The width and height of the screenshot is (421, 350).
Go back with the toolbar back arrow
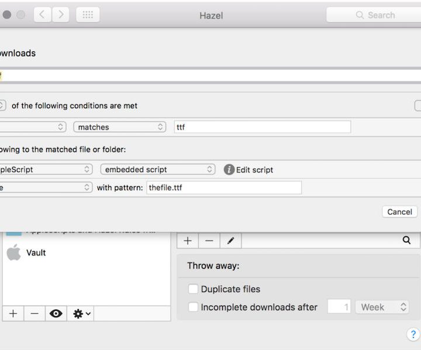click(x=43, y=15)
